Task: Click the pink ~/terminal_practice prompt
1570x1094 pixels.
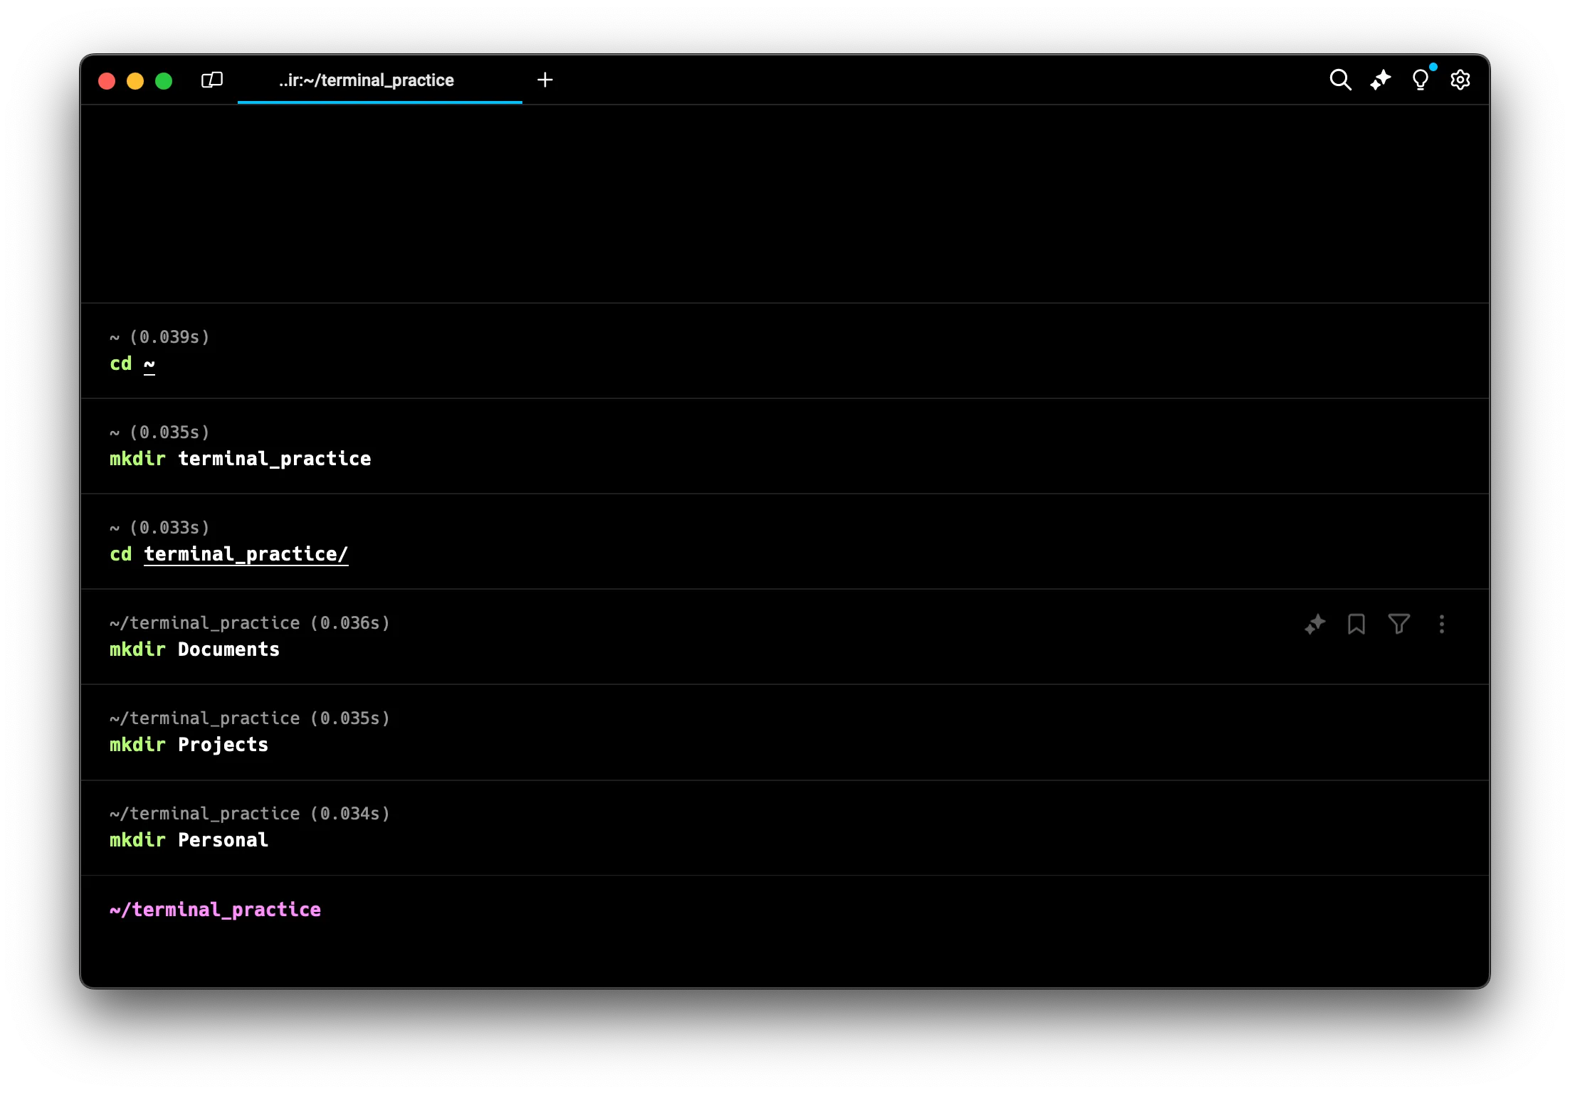Action: [215, 910]
